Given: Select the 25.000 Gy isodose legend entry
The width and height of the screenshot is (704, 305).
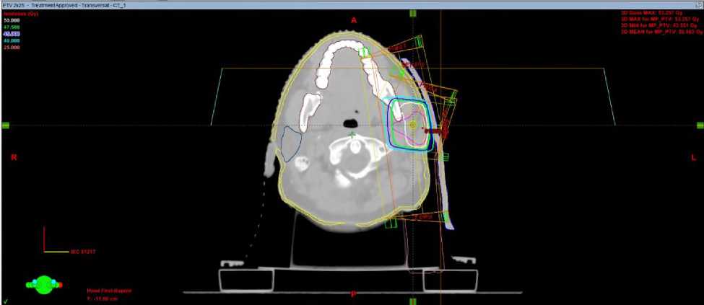Looking at the screenshot, I should (12, 47).
